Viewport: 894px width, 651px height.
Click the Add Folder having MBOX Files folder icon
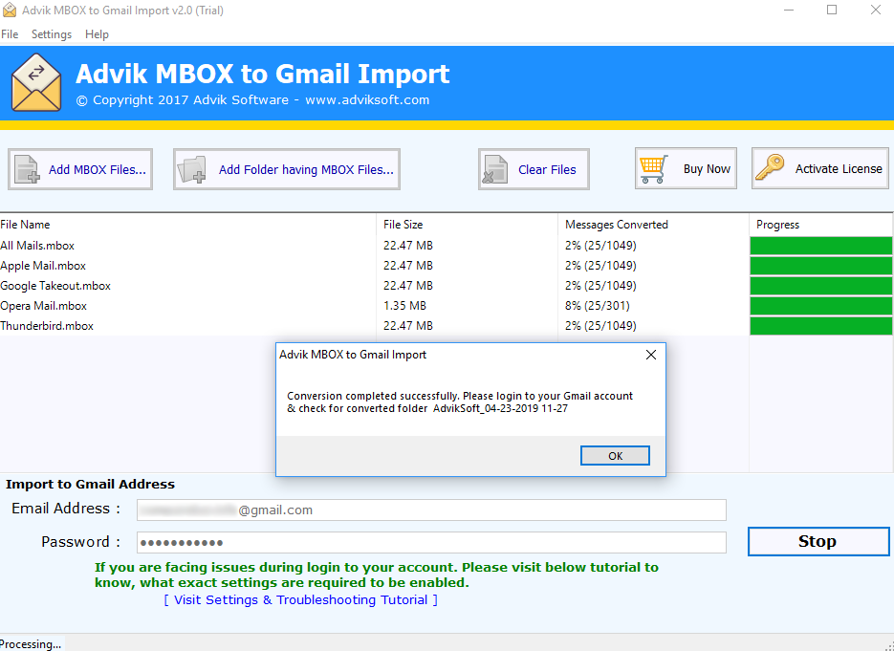pyautogui.click(x=191, y=169)
